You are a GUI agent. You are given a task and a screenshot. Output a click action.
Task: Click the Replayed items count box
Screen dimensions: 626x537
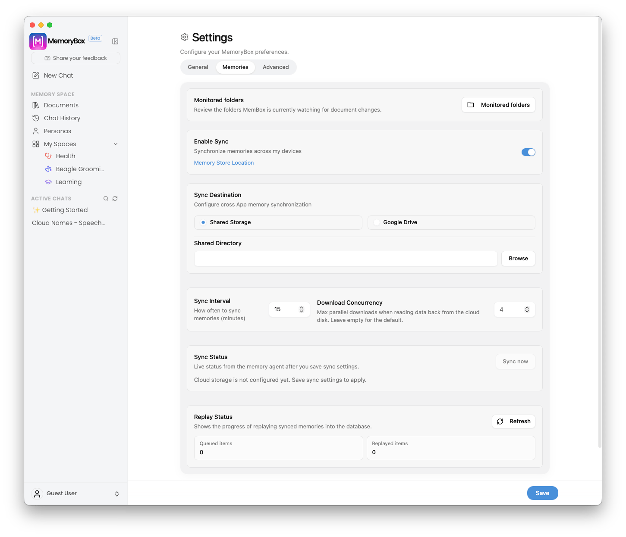[x=451, y=448]
